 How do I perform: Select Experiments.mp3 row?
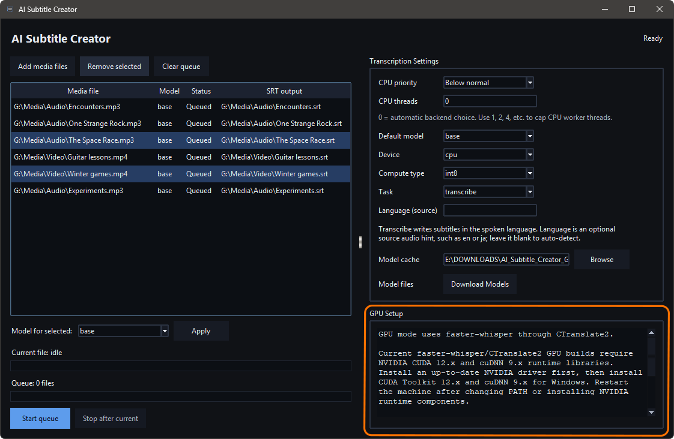181,191
